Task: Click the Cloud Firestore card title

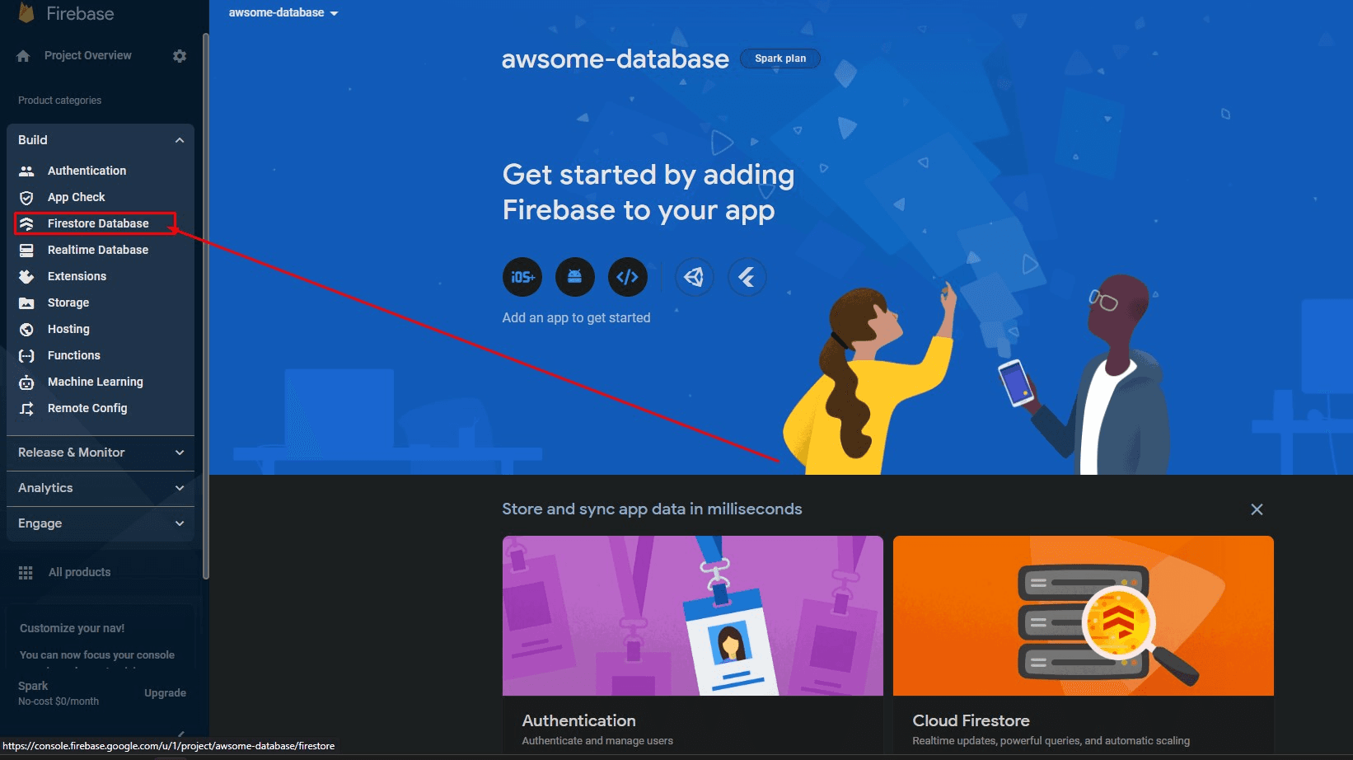Action: click(x=971, y=720)
